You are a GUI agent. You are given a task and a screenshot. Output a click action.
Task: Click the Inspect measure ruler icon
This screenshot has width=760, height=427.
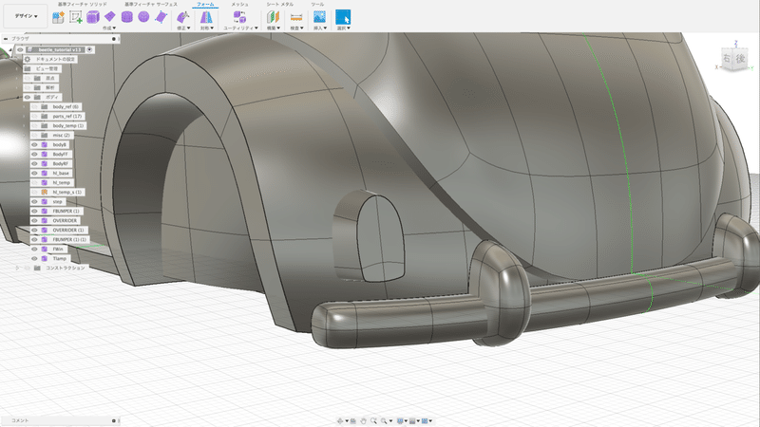296,17
